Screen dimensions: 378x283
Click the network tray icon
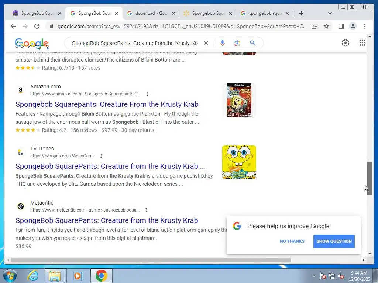[332, 276]
